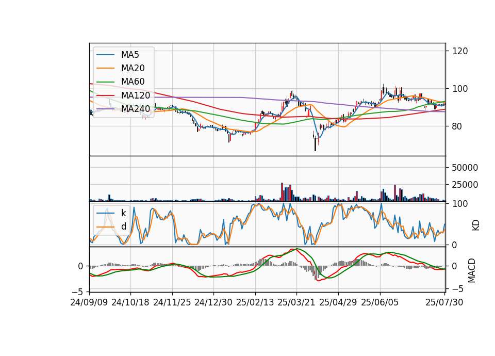Select the MA20 legend label
Viewport: 495px width, 356px height.
pyautogui.click(x=133, y=68)
